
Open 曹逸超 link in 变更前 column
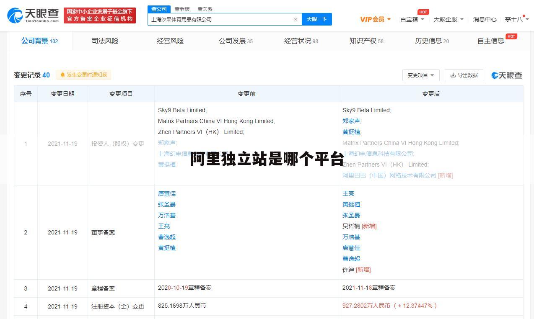167,237
